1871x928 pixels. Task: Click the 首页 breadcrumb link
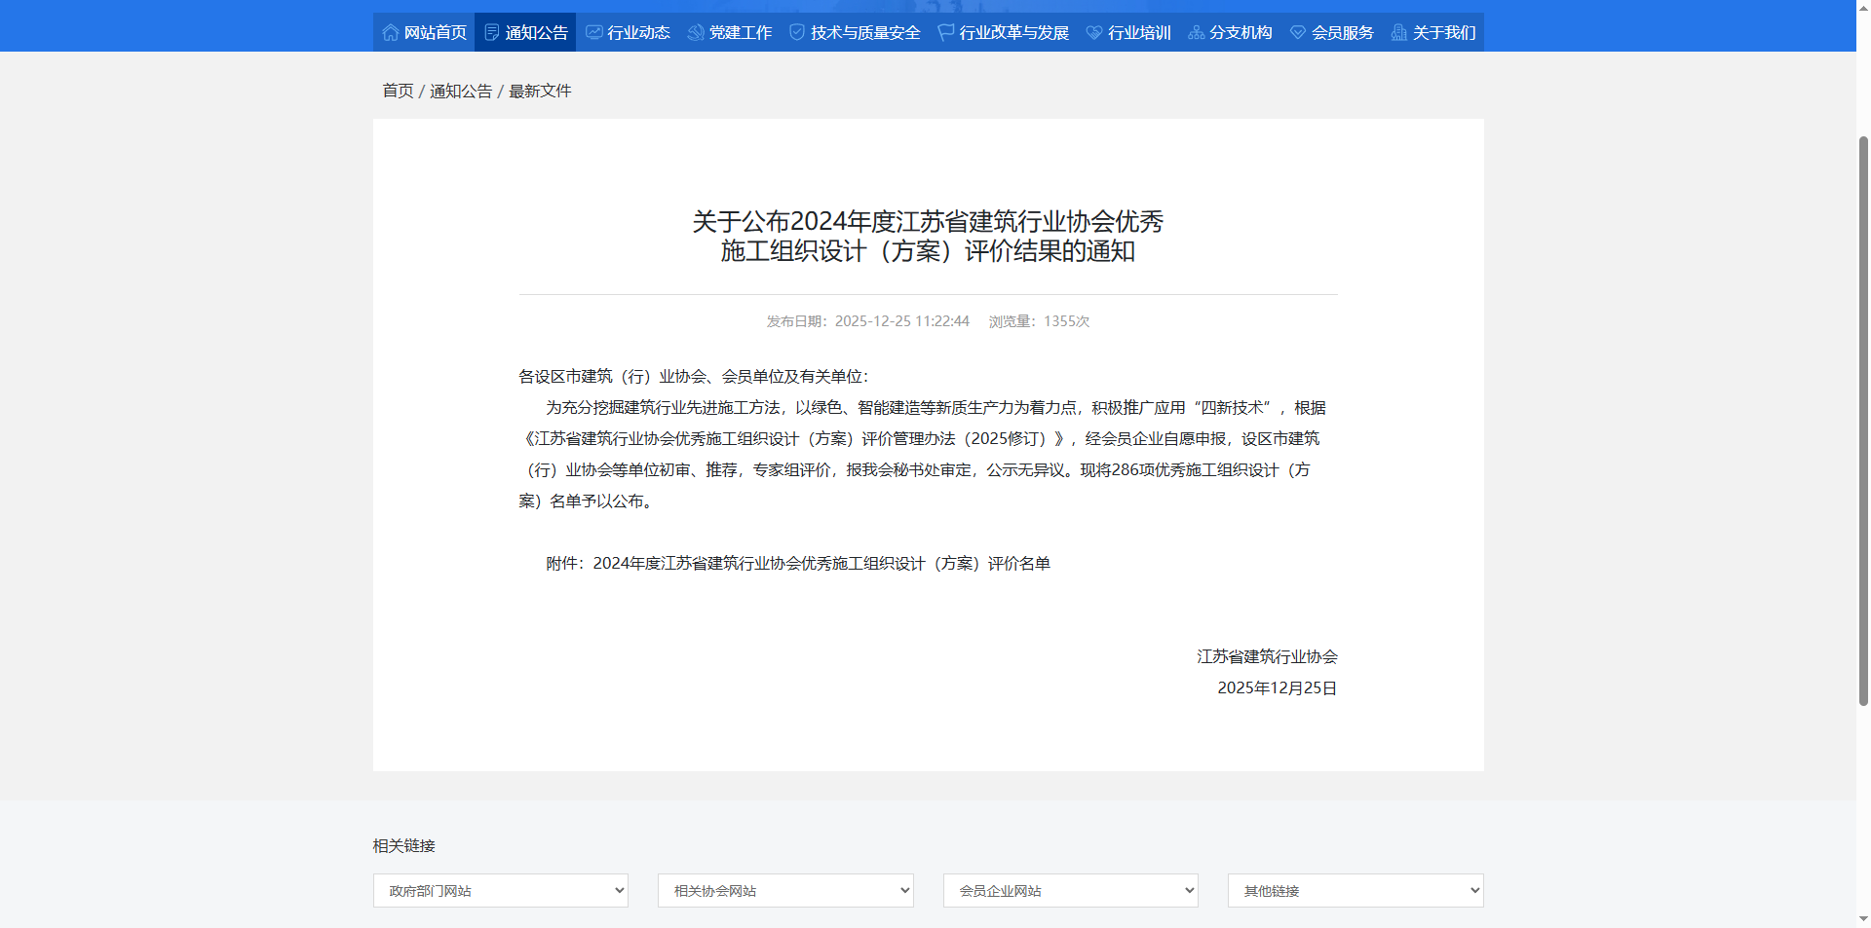click(x=397, y=91)
